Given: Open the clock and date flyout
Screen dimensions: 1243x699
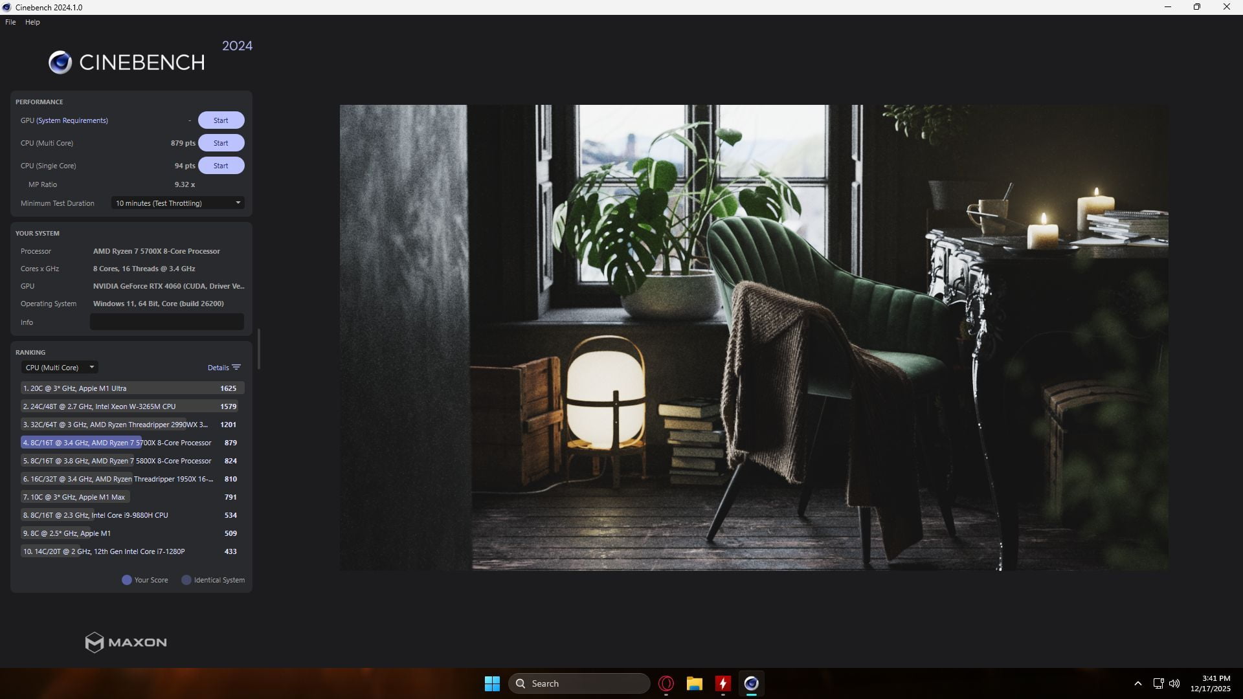Looking at the screenshot, I should [1211, 683].
